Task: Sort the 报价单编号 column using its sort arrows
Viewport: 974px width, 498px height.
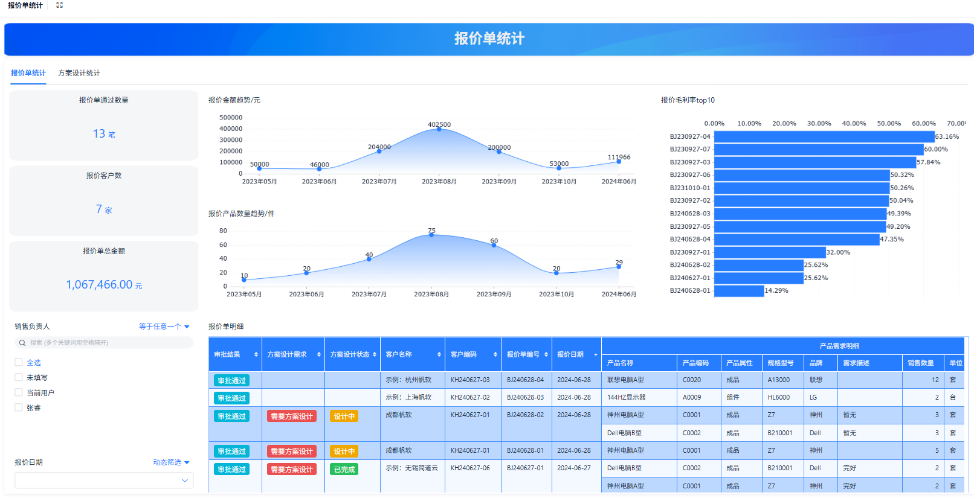Action: tap(546, 355)
